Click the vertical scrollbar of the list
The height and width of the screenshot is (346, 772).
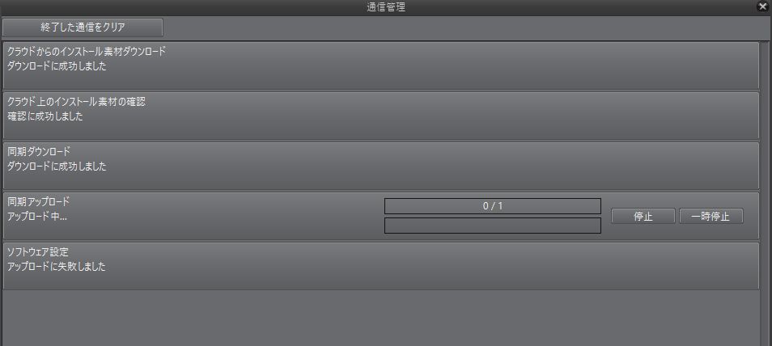coord(766,193)
